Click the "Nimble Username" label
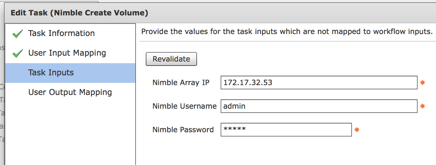 [185, 106]
